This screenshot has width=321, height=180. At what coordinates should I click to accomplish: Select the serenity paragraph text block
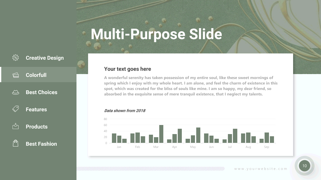coord(191,86)
